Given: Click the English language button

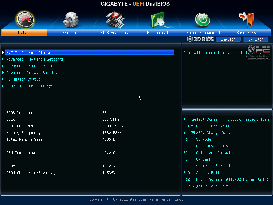Looking at the screenshot, I should (x=228, y=39).
